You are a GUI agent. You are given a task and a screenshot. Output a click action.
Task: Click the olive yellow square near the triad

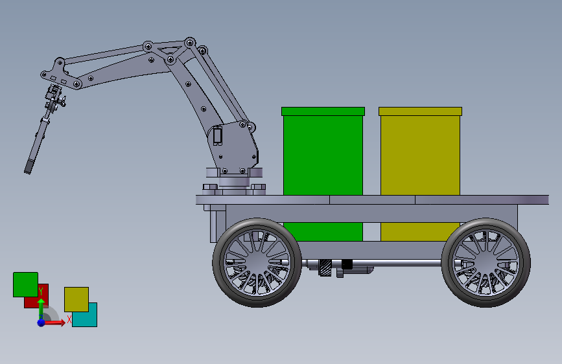(76, 299)
